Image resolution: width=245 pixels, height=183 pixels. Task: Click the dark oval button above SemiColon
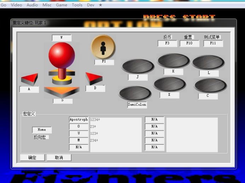pos(135,93)
